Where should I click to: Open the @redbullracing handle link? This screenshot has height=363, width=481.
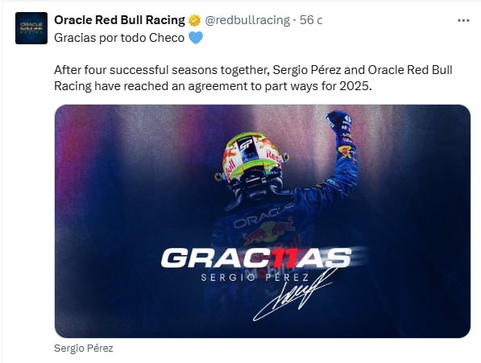point(247,20)
